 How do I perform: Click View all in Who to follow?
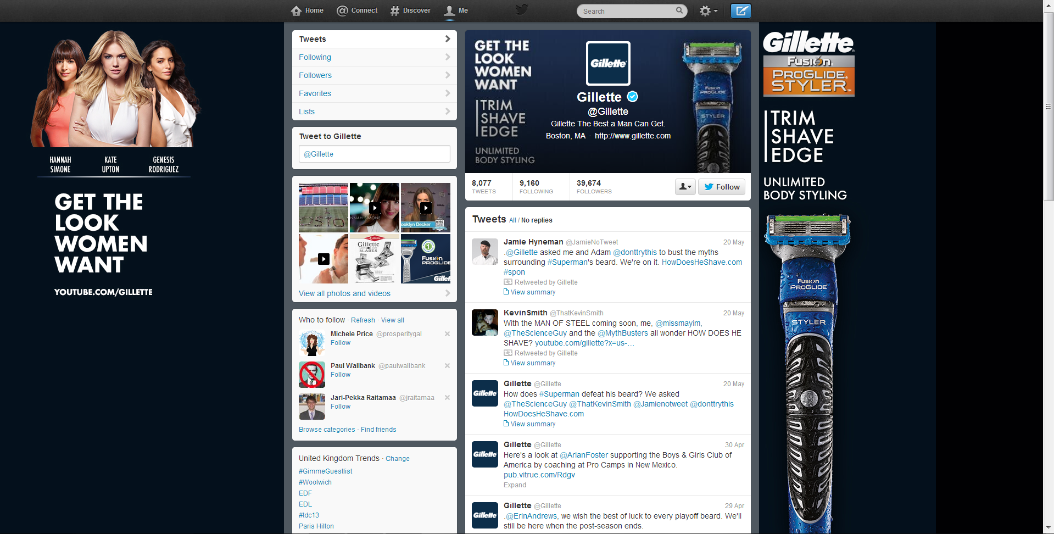[x=393, y=320]
